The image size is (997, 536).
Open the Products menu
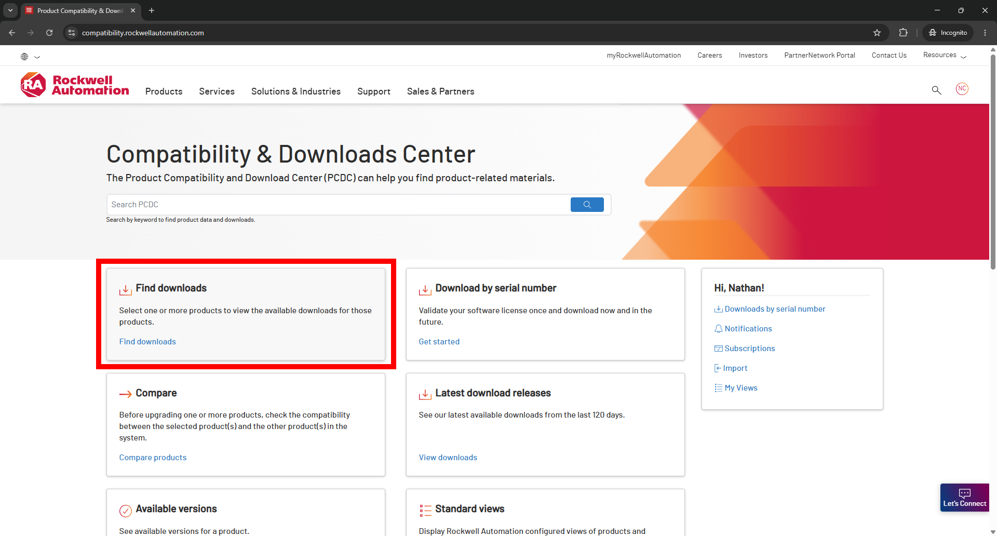[164, 91]
